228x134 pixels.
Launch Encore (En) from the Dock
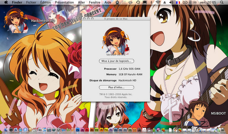point(125,130)
